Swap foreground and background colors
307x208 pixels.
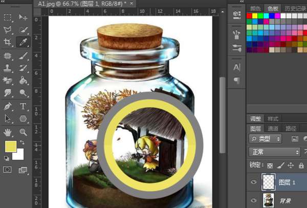point(22,142)
